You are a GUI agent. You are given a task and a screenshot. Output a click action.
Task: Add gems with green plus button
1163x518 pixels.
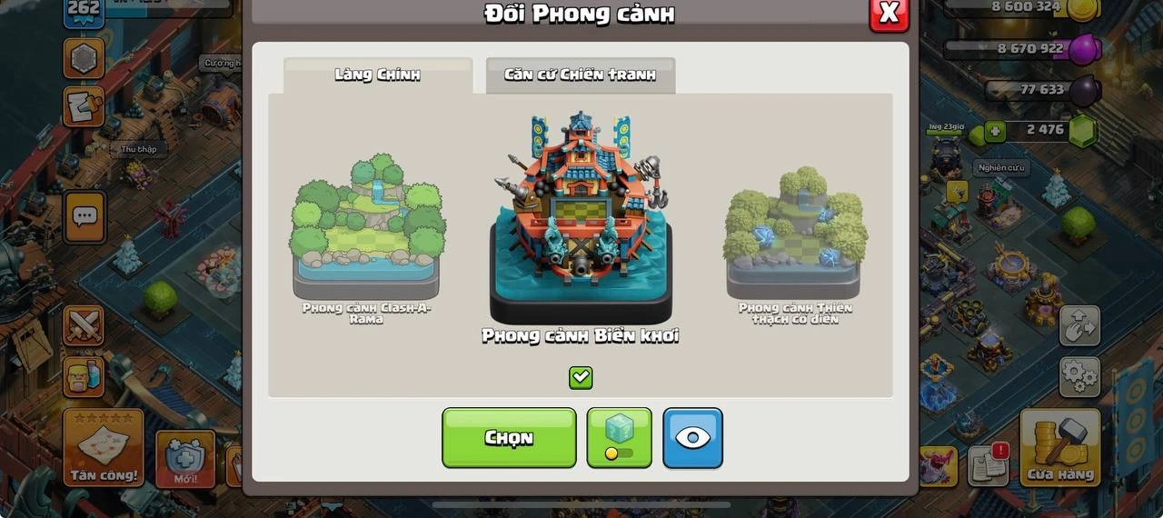tap(996, 131)
